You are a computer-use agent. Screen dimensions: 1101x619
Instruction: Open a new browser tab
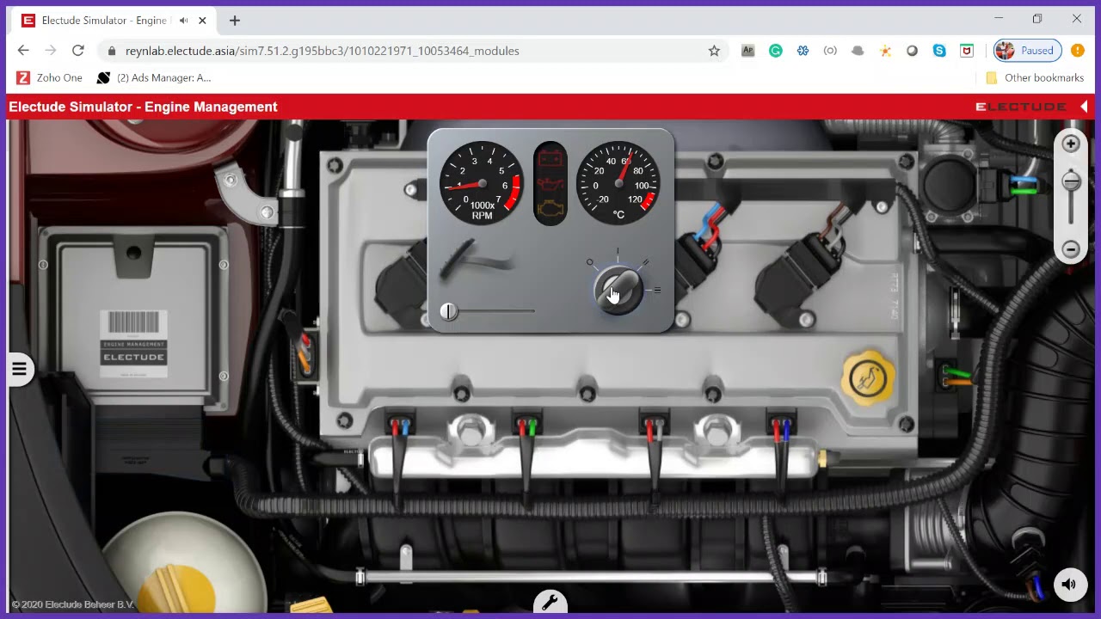pos(235,21)
